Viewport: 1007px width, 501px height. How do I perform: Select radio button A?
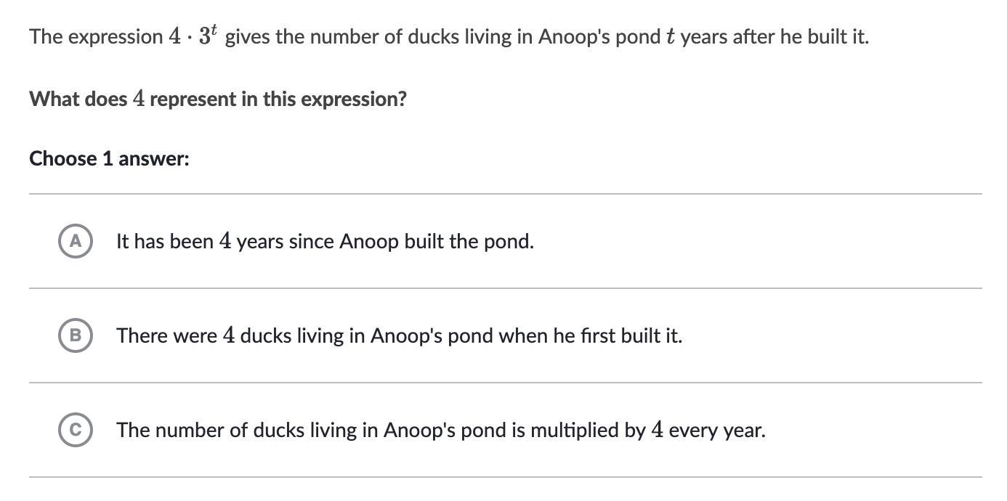[75, 241]
